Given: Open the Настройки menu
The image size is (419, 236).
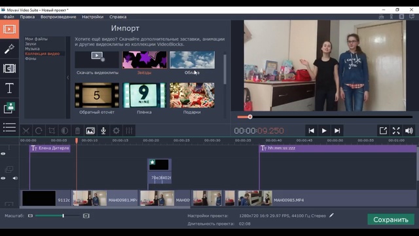Looking at the screenshot, I should click(x=92, y=17).
